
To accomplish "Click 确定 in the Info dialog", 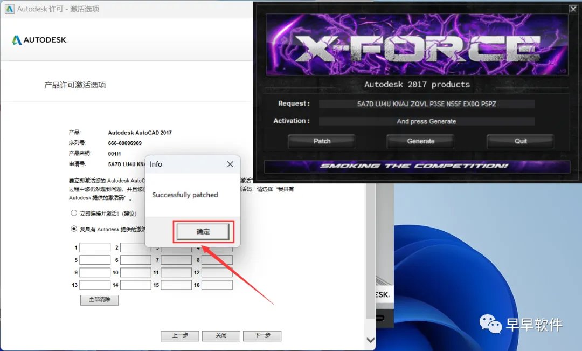I will (x=203, y=232).
